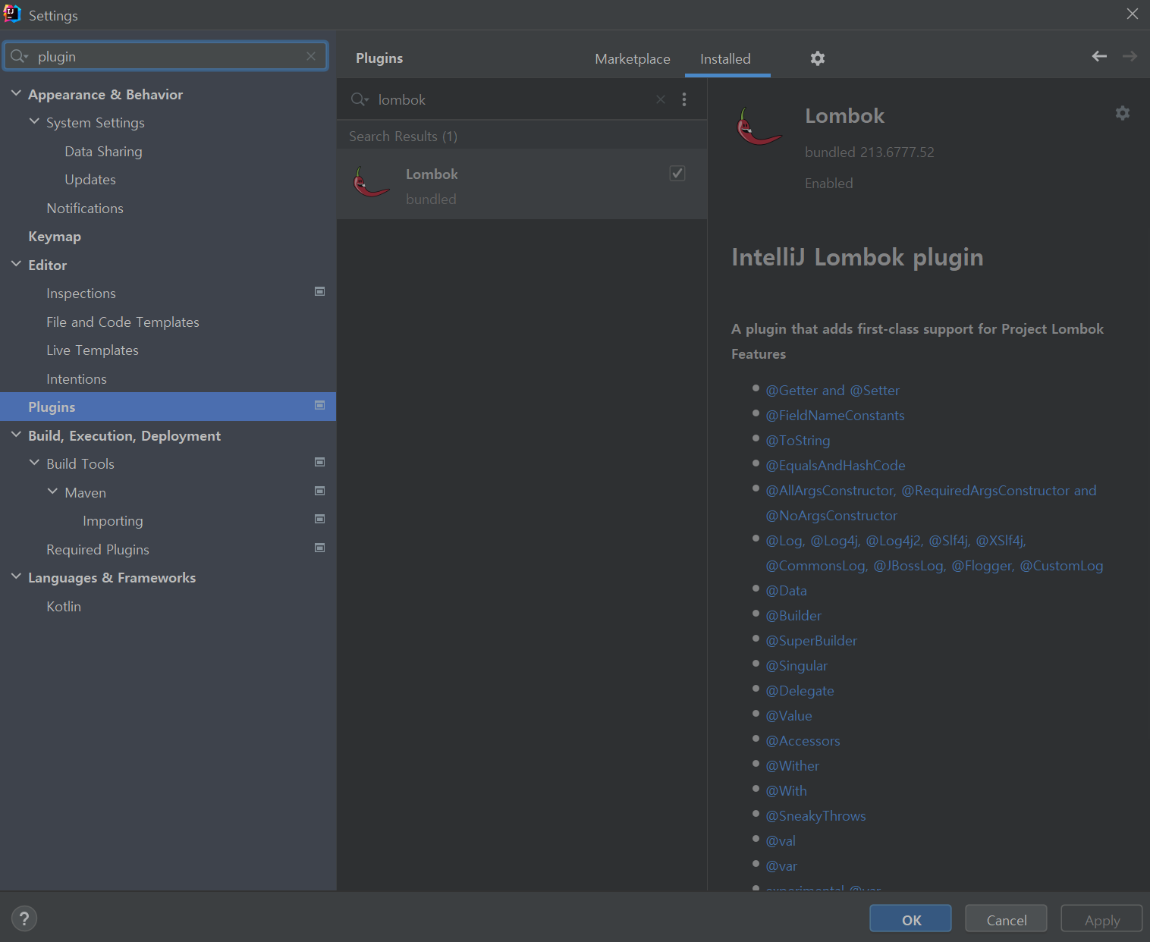Go forward with the right arrow
The image size is (1150, 942).
(1130, 56)
